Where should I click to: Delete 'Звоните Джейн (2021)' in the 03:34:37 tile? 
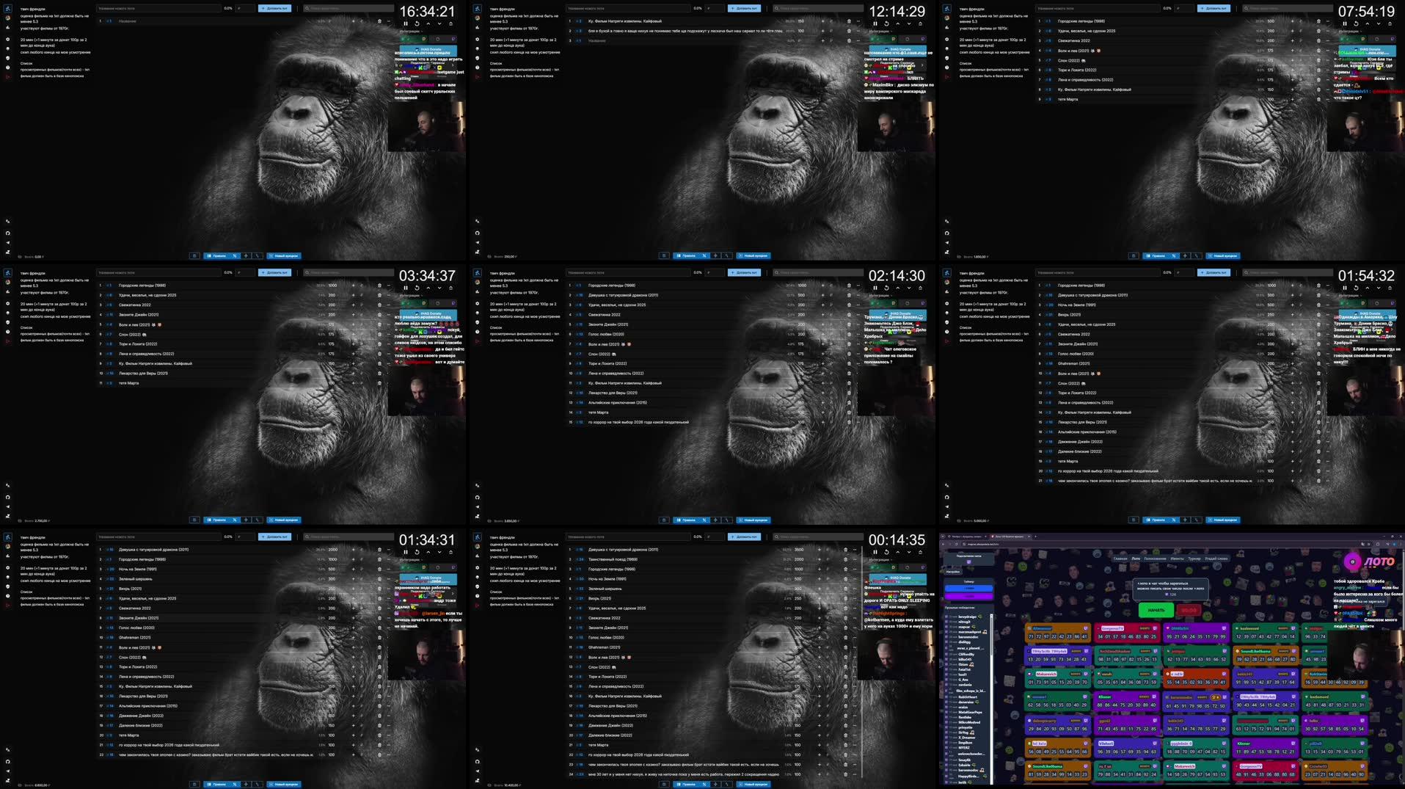379,315
